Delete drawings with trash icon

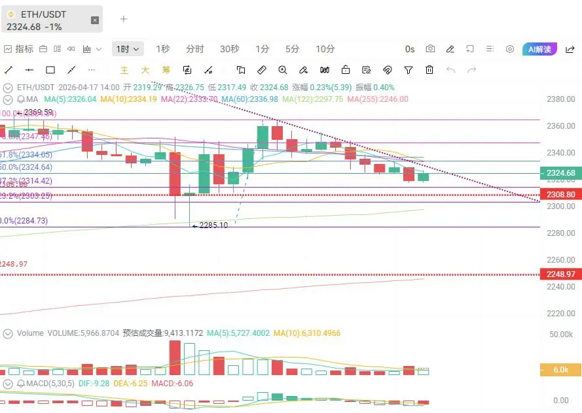429,70
